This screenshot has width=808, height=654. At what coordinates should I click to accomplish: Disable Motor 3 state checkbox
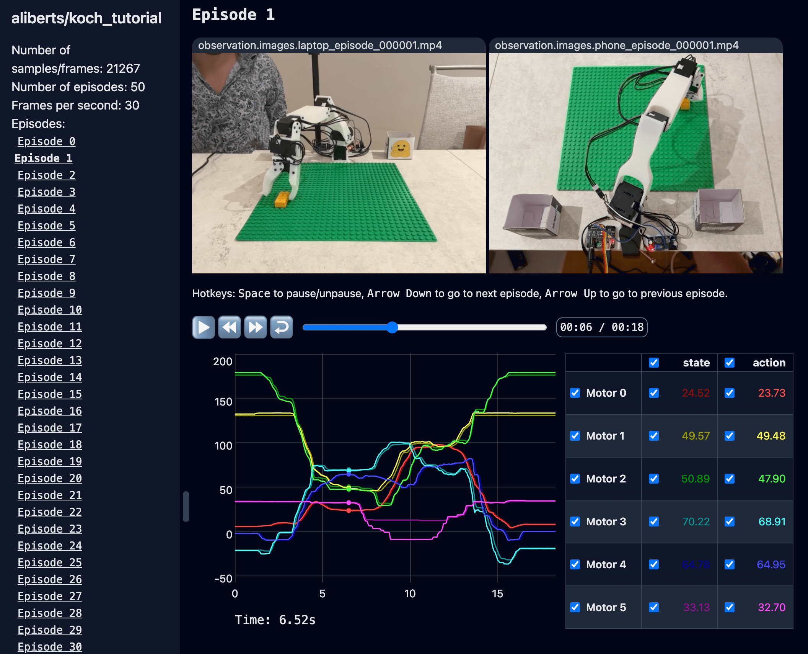pyautogui.click(x=654, y=522)
